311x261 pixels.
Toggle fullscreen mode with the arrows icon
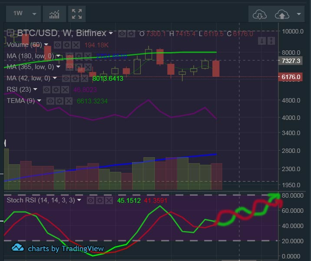[77, 14]
